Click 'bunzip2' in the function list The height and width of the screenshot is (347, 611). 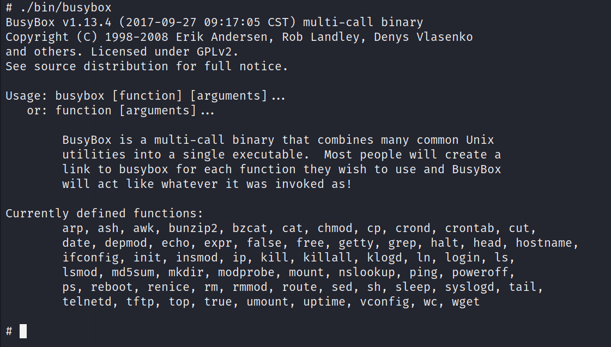tap(193, 229)
